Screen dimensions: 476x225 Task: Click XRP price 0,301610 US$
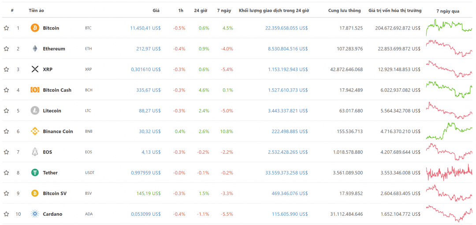tap(146, 69)
